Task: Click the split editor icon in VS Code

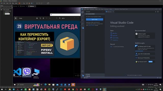Action: pos(158,12)
